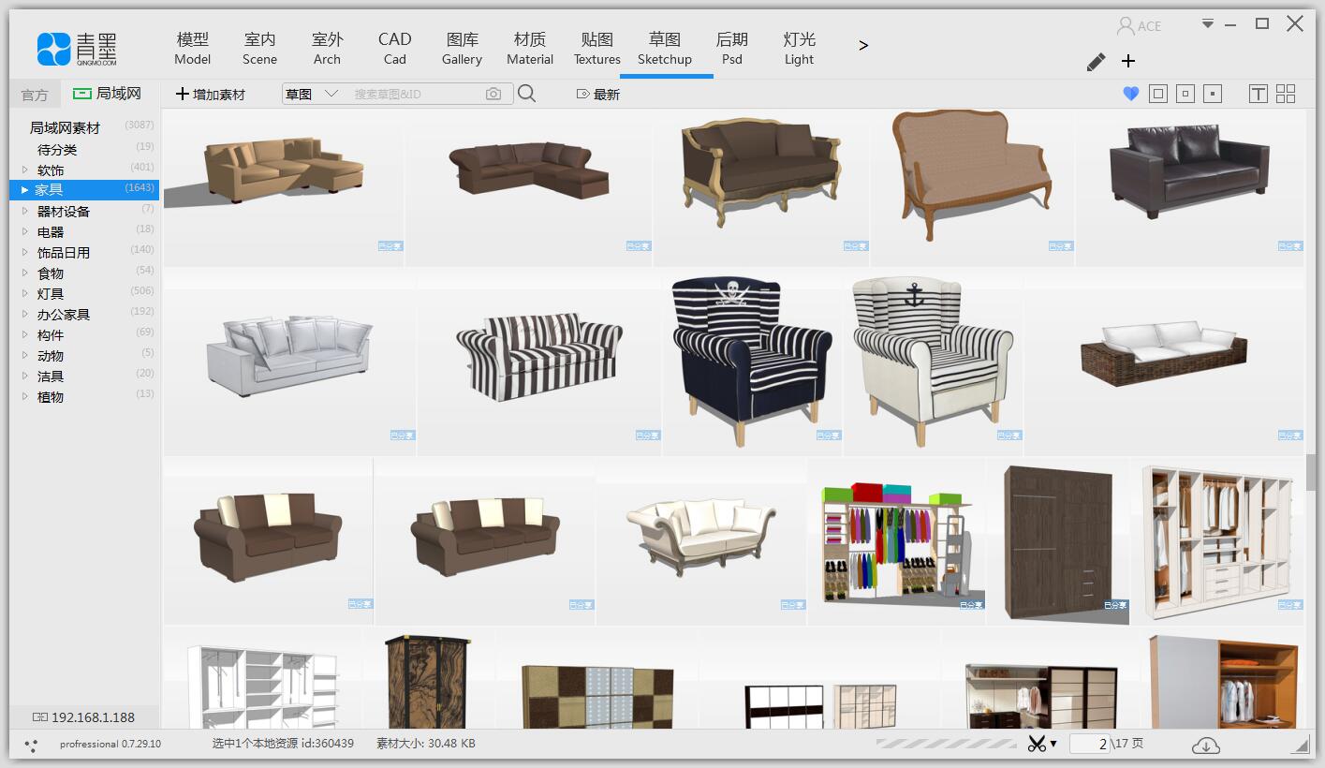Image resolution: width=1325 pixels, height=768 pixels.
Task: Open the 模型 Model tab
Action: click(x=193, y=49)
